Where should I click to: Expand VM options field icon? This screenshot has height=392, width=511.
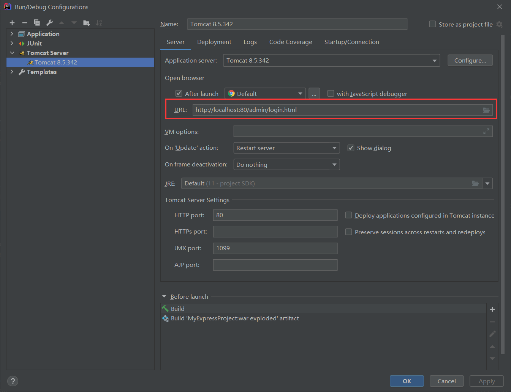(486, 131)
